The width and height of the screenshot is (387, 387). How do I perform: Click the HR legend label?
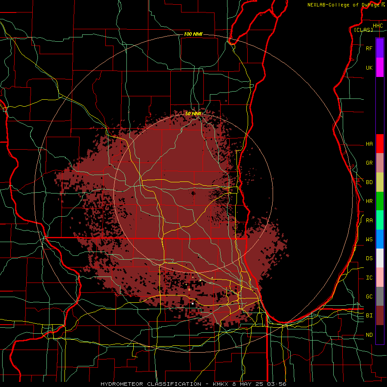[369, 201]
